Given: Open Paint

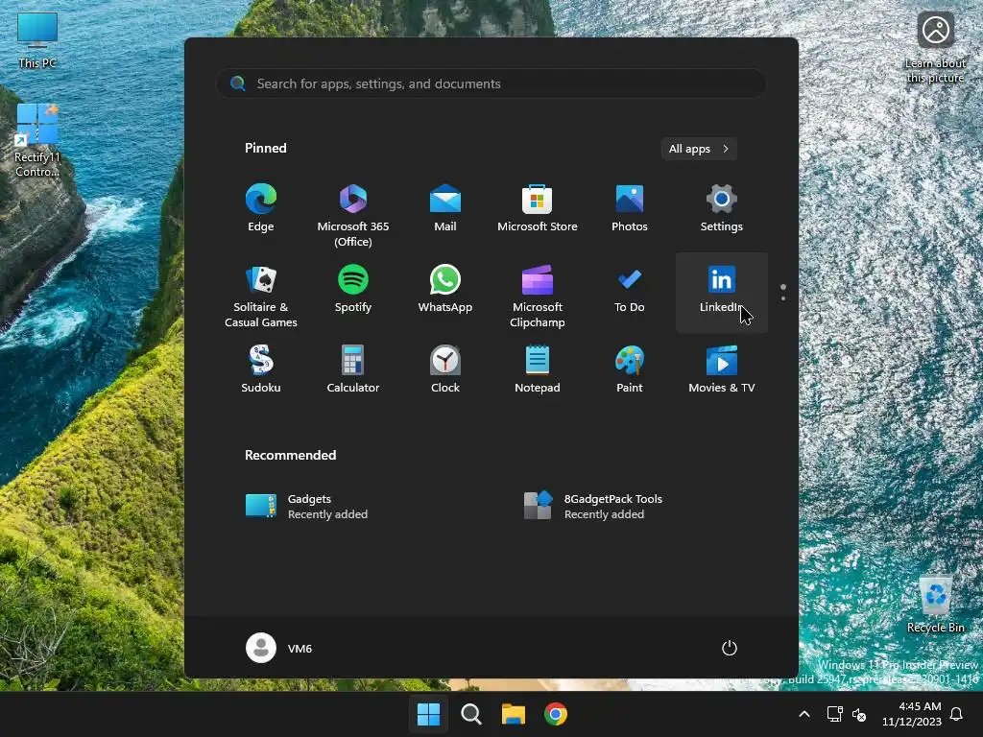Looking at the screenshot, I should coord(630,369).
